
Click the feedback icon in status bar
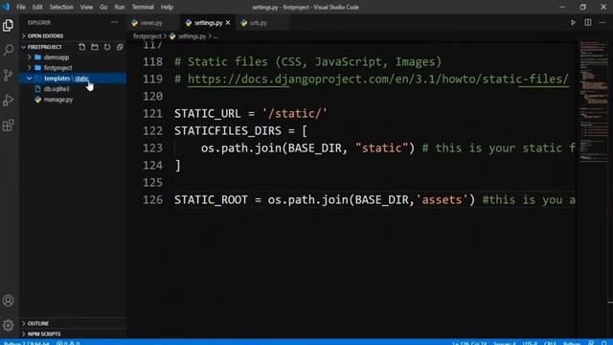coord(591,343)
